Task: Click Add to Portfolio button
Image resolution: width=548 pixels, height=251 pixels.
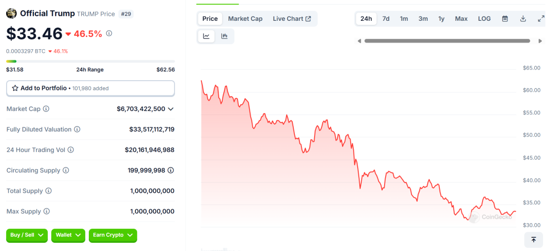Action: tap(90, 88)
